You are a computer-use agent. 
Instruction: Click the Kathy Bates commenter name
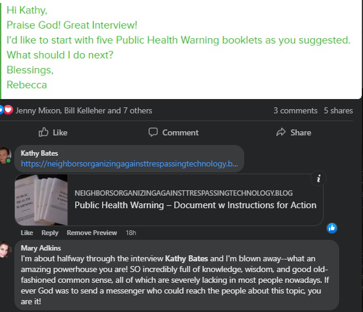point(39,153)
